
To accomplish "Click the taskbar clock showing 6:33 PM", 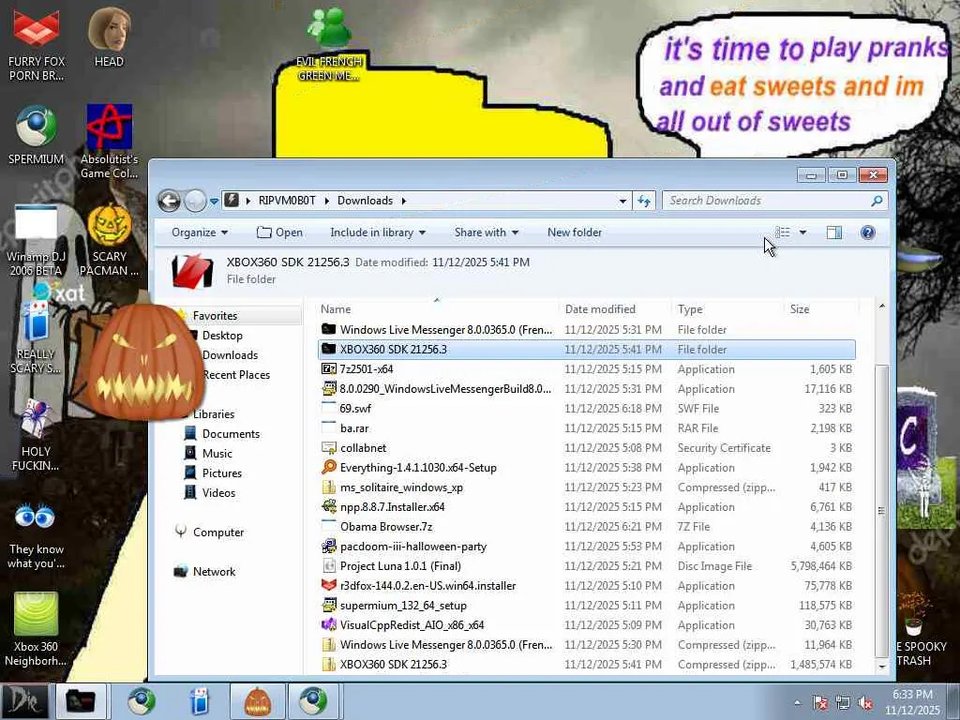I will coord(912,702).
